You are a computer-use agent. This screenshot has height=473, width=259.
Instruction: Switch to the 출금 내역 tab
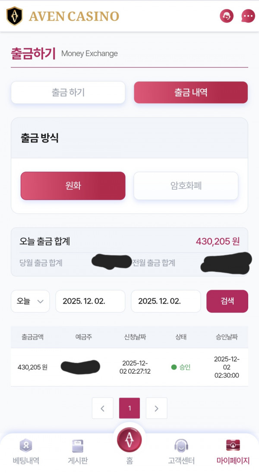pos(190,92)
